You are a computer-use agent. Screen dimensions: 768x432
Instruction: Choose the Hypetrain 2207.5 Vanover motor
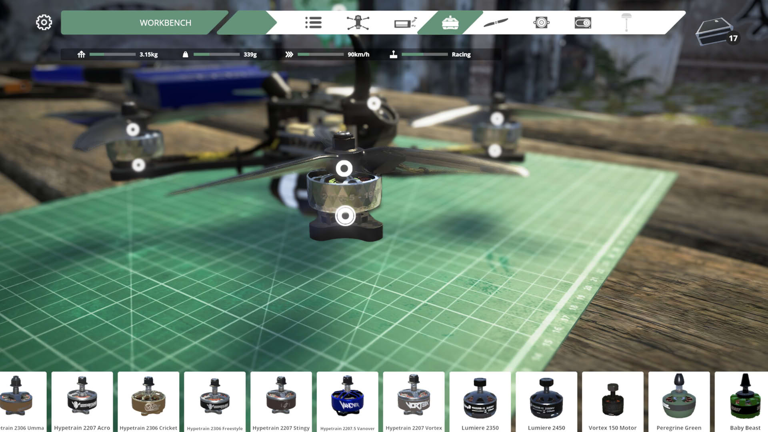click(x=347, y=402)
